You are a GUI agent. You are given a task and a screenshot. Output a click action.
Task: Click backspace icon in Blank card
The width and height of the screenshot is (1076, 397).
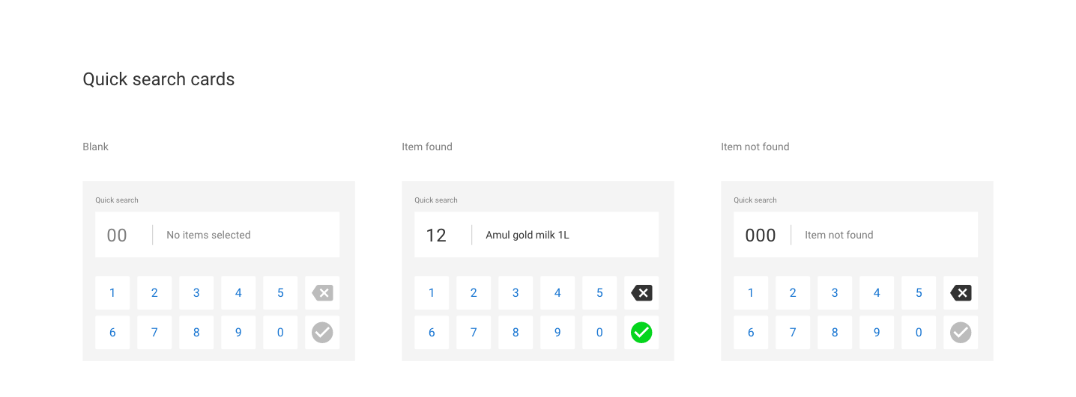coord(322,293)
